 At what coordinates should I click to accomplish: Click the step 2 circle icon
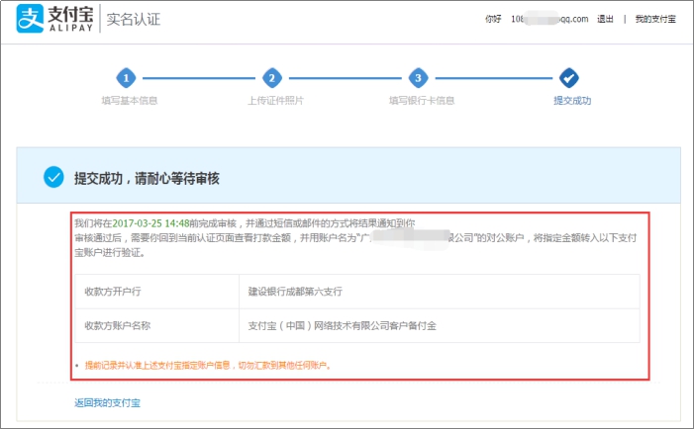tap(272, 78)
